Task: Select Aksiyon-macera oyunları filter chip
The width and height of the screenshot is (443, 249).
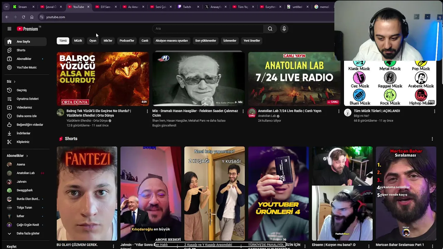Action: pos(172,41)
